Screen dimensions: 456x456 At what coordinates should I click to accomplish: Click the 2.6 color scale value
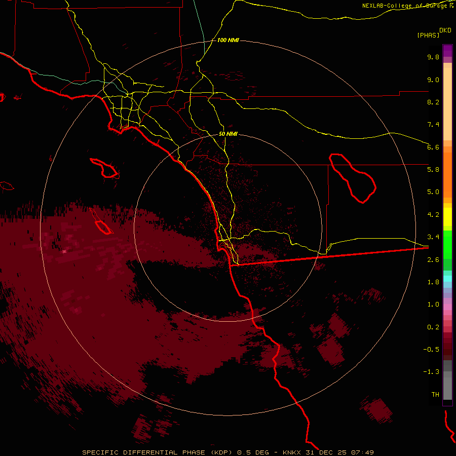(433, 259)
